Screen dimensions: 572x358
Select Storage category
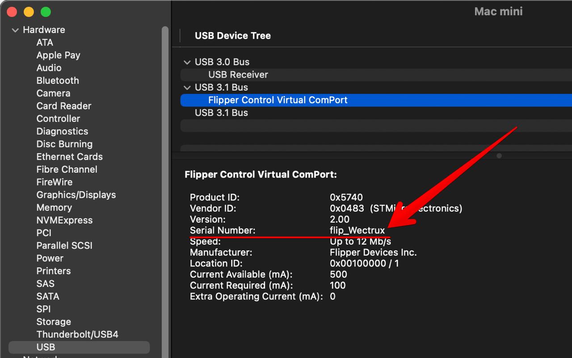click(x=54, y=322)
